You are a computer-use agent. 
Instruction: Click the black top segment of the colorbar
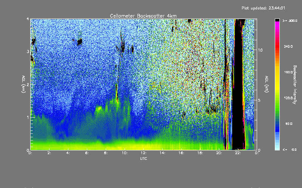pyautogui.click(x=277, y=20)
